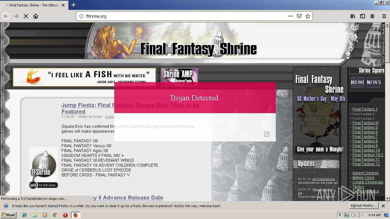Open Library icon in toolbar

click(x=353, y=16)
